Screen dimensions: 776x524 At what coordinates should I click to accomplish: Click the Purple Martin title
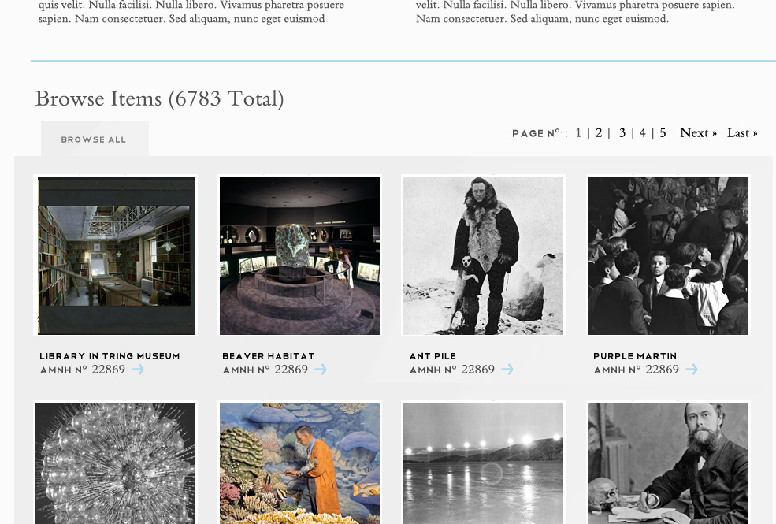click(635, 356)
